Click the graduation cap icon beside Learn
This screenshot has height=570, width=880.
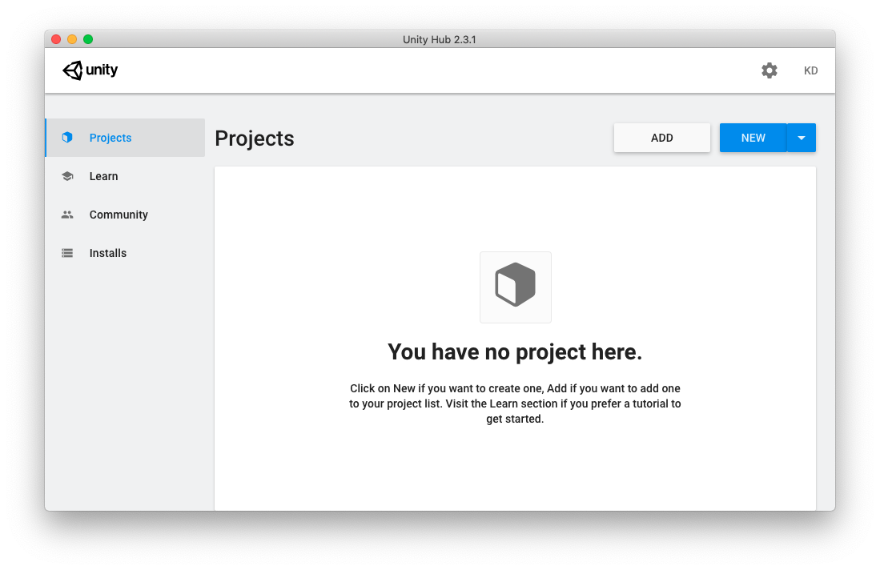67,176
